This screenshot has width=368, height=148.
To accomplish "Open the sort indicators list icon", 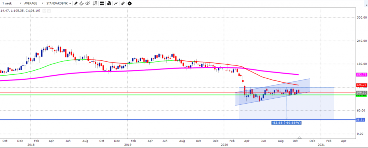I will coord(95,4).
